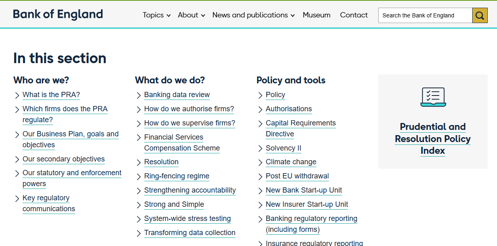
Task: Select Contact in the top navigation
Action: pos(354,15)
